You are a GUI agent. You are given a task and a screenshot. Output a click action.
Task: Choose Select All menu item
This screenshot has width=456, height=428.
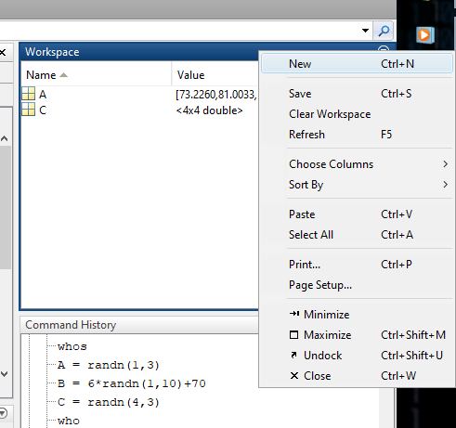click(x=357, y=235)
